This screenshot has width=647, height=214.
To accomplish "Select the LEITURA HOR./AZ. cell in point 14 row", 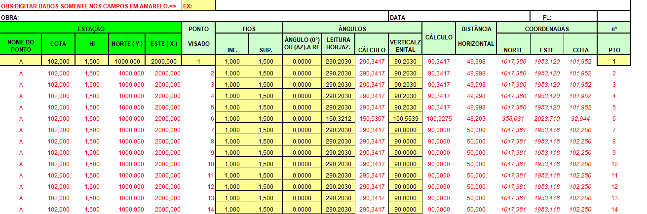I will pyautogui.click(x=339, y=209).
